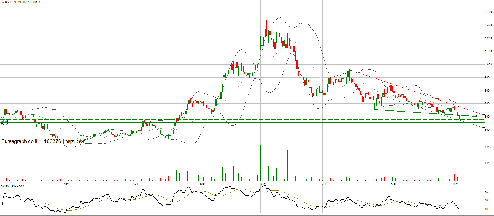Click the end marker of the red dashed trendline
Image resolution: width=494 pixels, height=216 pixels.
point(484,115)
